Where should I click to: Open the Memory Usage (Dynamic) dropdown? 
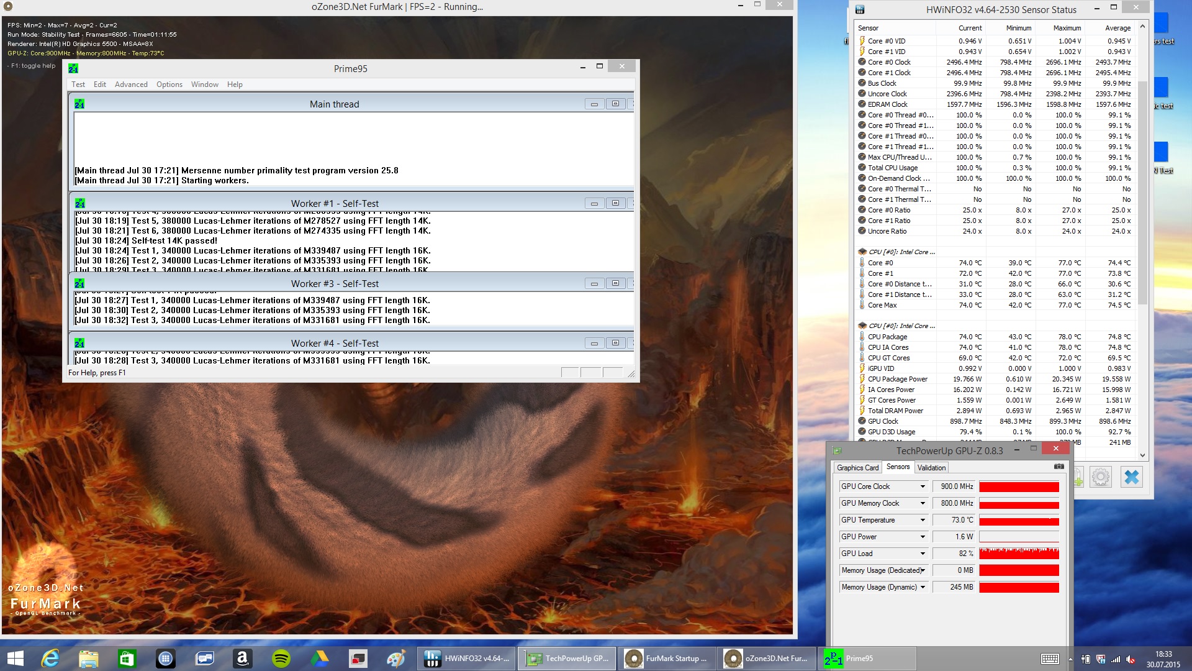click(x=923, y=587)
